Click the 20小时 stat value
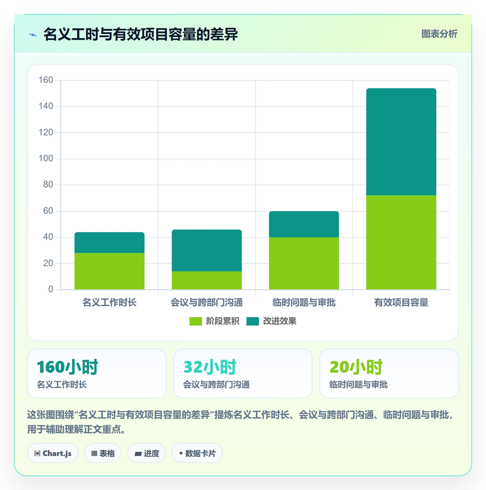This screenshot has height=490, width=486. point(356,367)
